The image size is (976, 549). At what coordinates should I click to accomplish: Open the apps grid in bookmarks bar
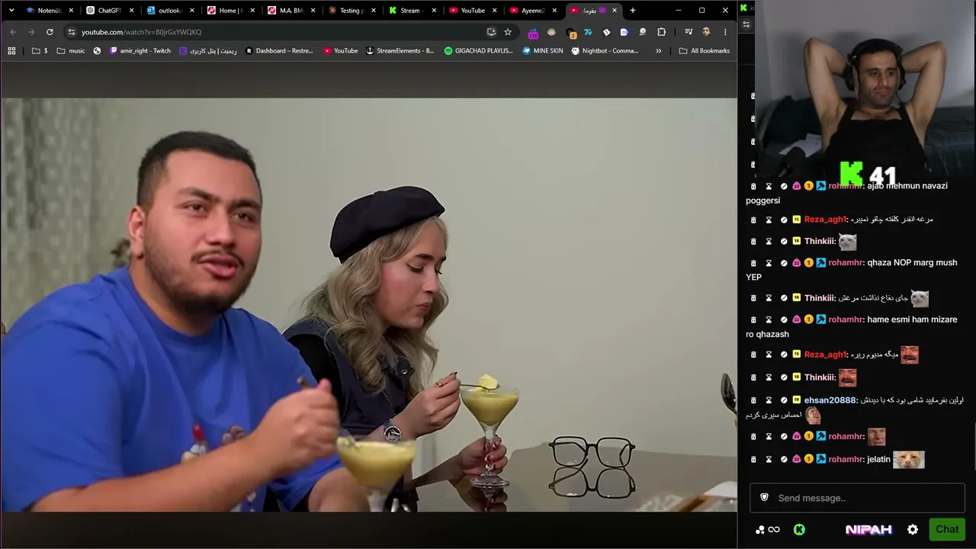point(11,51)
